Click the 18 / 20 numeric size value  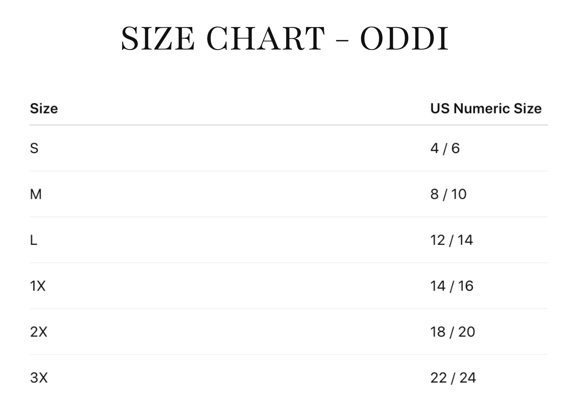pyautogui.click(x=452, y=332)
